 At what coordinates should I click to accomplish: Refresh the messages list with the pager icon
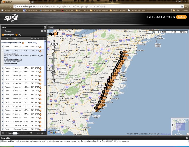31,133
